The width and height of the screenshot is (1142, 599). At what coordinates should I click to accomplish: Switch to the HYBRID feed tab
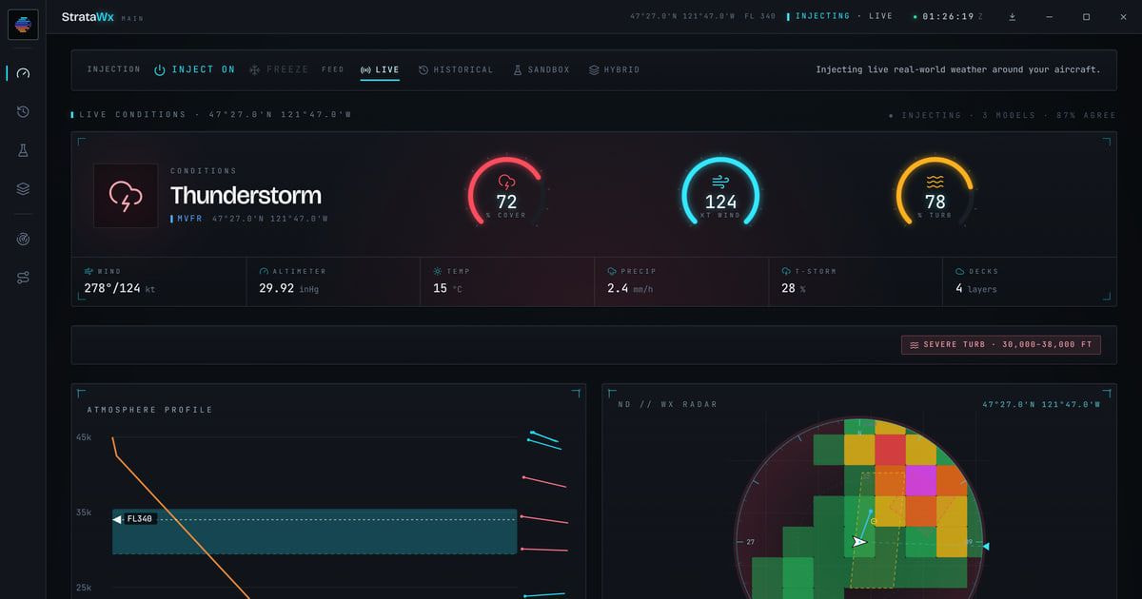pyautogui.click(x=614, y=69)
